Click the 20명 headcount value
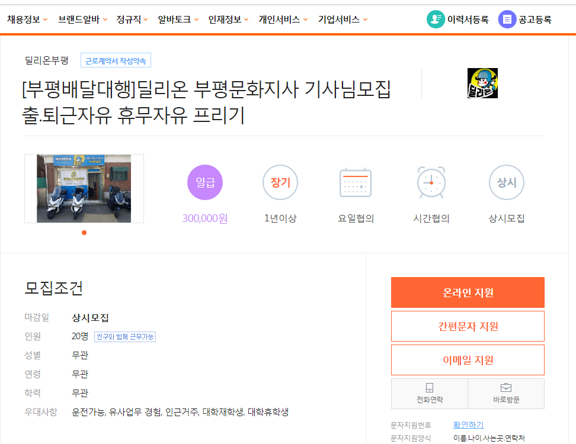Screen dimensions: 576x444 80,336
